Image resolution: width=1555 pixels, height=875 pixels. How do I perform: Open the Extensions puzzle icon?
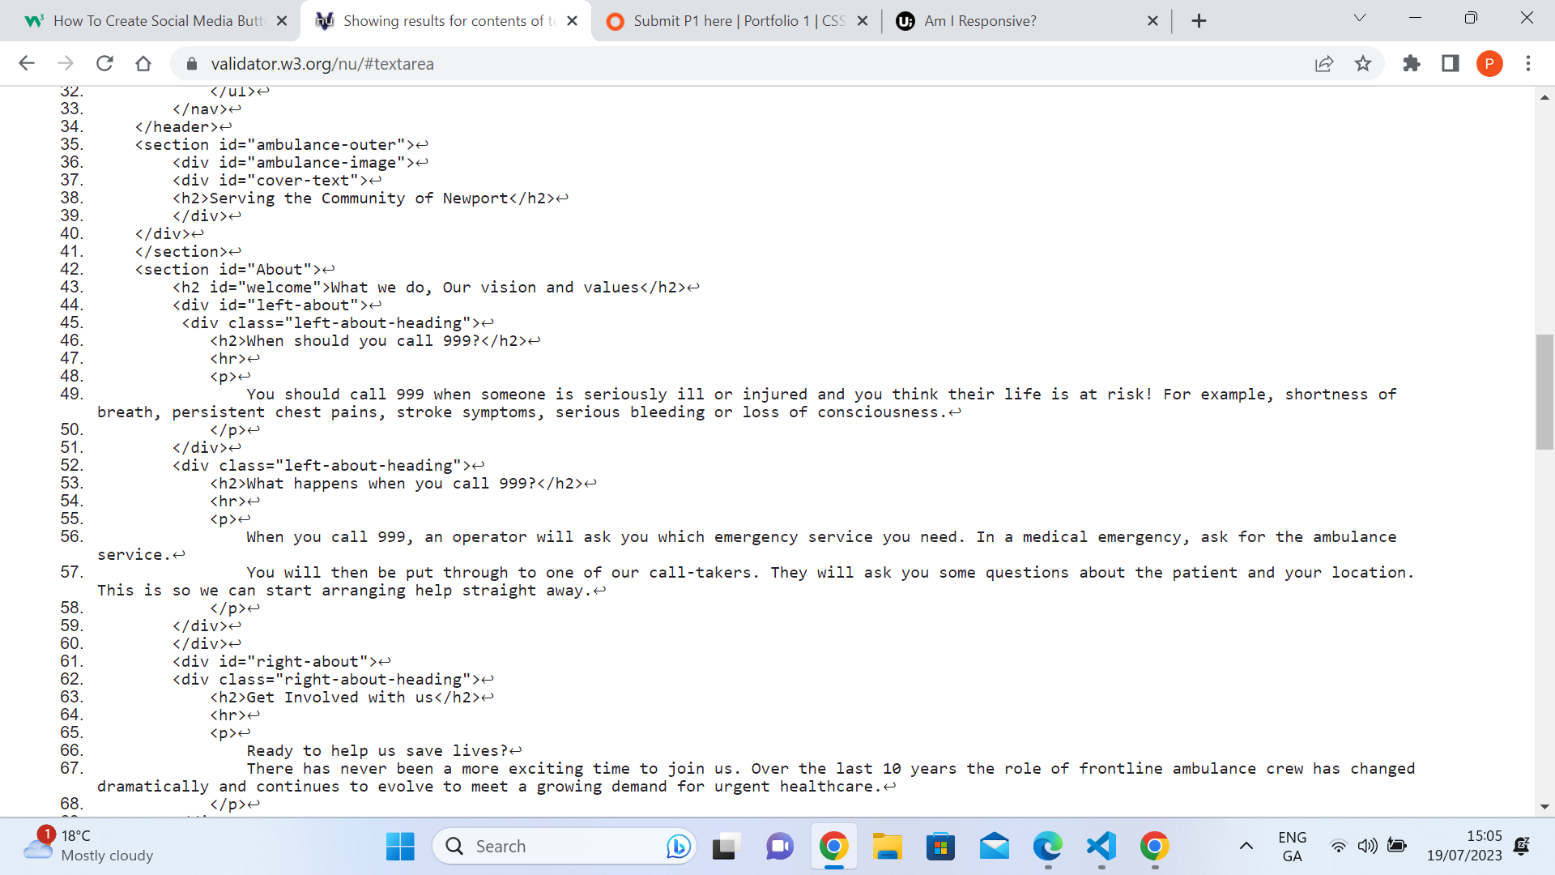click(x=1412, y=63)
